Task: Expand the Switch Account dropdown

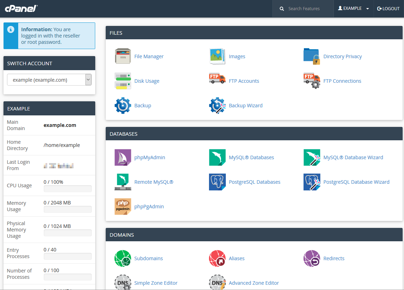Action: click(49, 80)
